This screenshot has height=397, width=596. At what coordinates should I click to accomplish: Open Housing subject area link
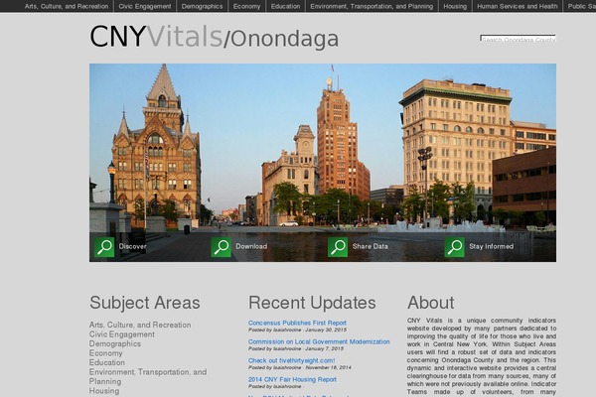(104, 391)
